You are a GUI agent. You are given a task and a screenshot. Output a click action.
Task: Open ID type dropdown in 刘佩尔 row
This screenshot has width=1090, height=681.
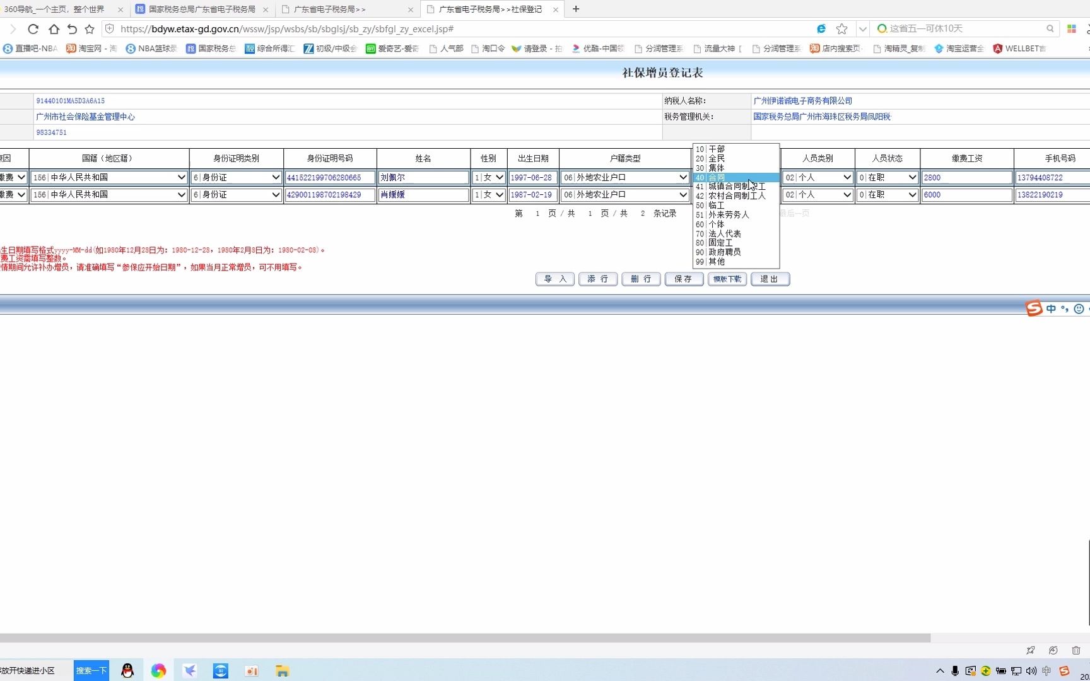tap(237, 178)
